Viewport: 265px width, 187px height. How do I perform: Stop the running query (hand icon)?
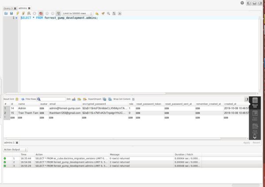pyautogui.click(x=35, y=13)
